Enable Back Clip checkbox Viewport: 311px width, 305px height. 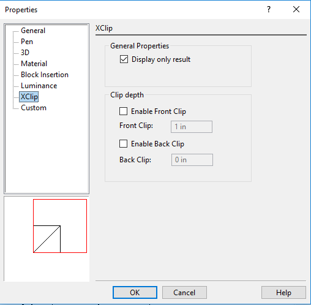click(x=123, y=144)
